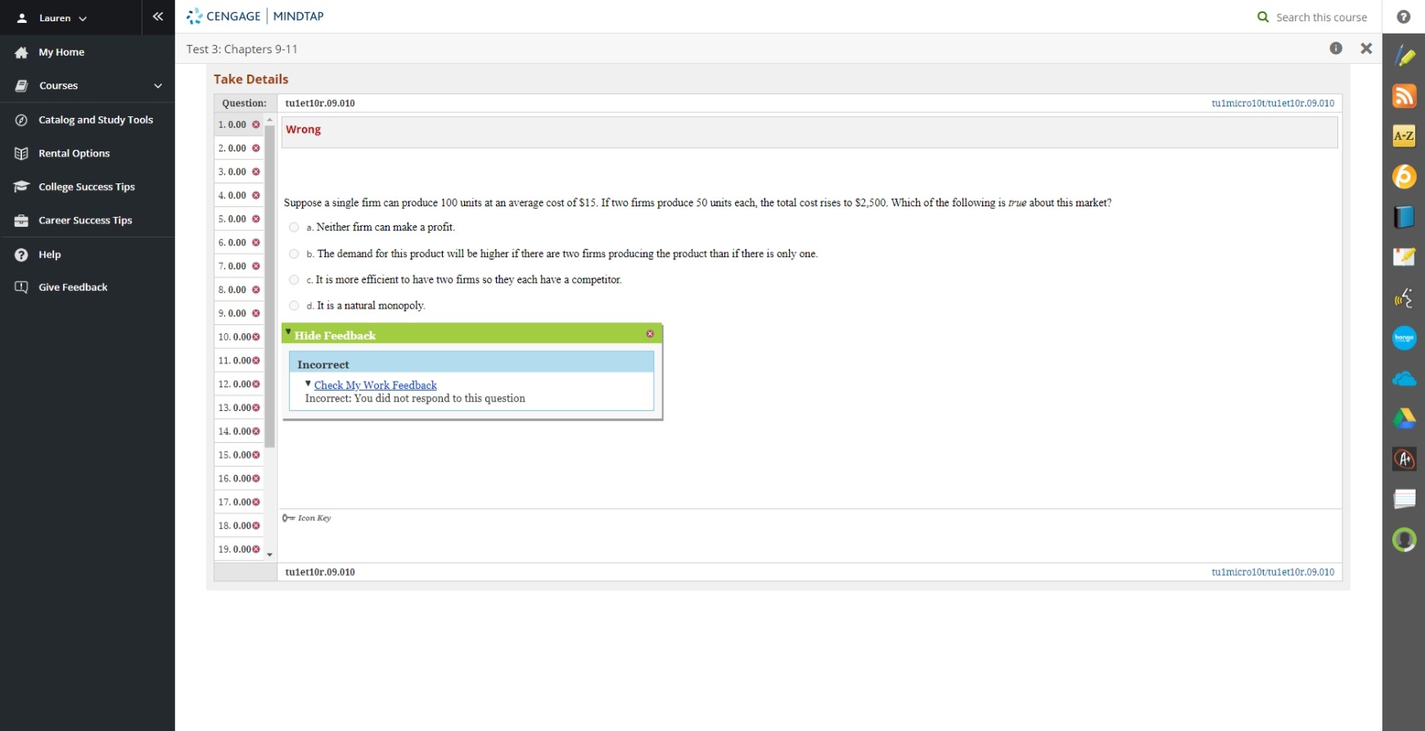The width and height of the screenshot is (1425, 731).
Task: Open the Lauren user account dropdown
Action: (53, 18)
